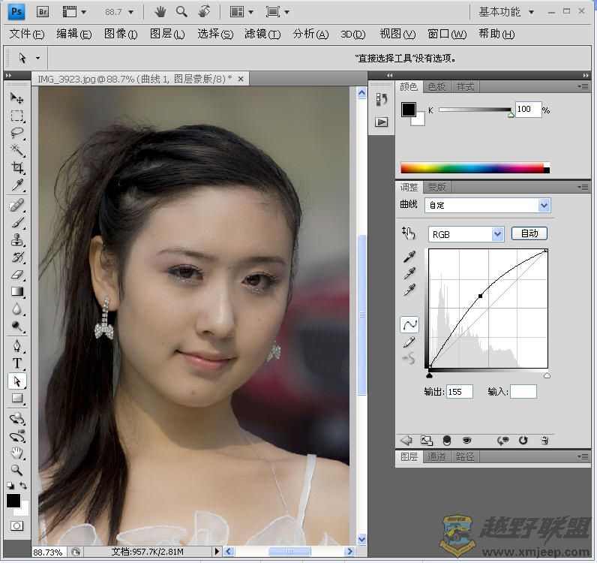
Task: Select the Lasso tool in the toolbox
Action: tap(16, 133)
